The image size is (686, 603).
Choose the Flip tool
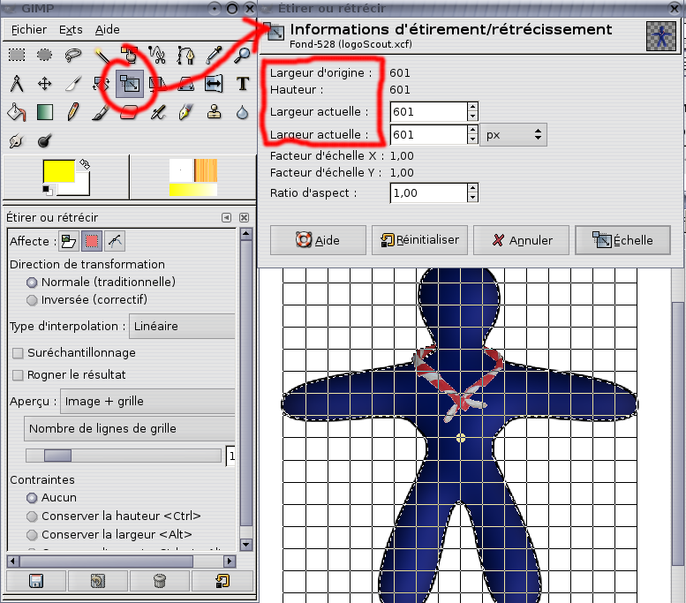pos(214,84)
